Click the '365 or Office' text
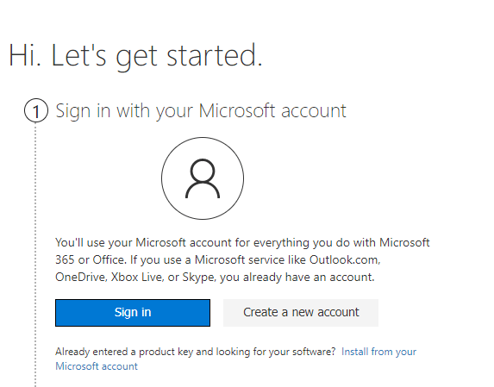This screenshot has height=387, width=494. (90, 259)
